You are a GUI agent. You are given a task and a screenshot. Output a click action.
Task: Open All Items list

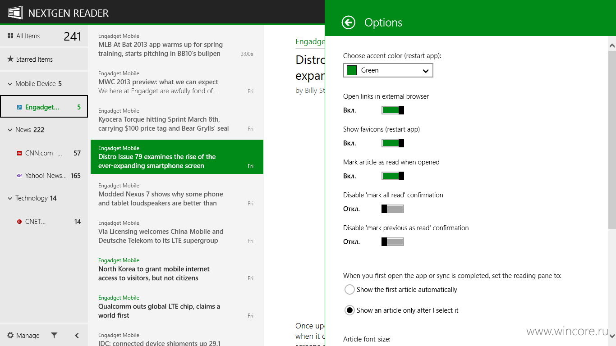click(44, 36)
